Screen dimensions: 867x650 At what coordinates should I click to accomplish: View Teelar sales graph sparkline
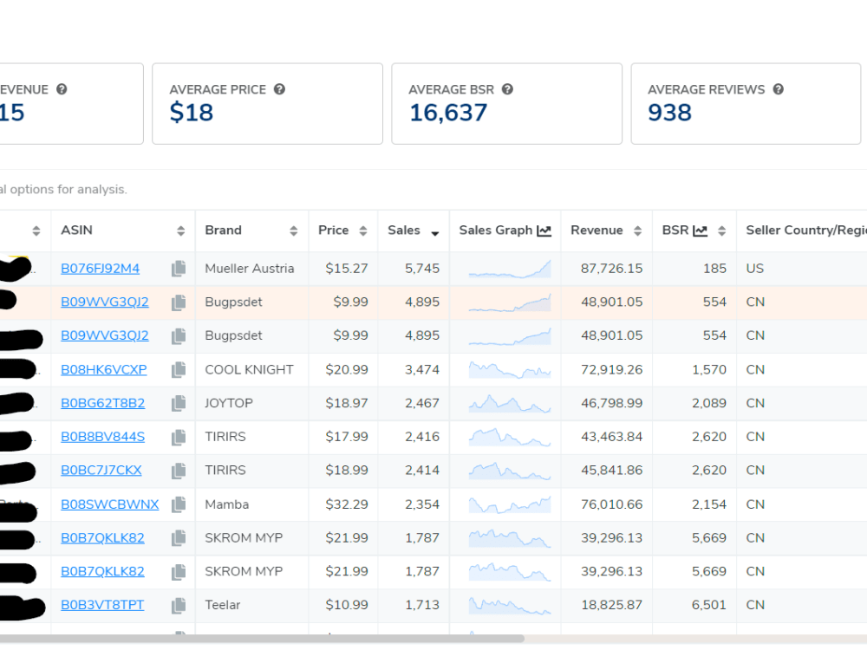509,605
